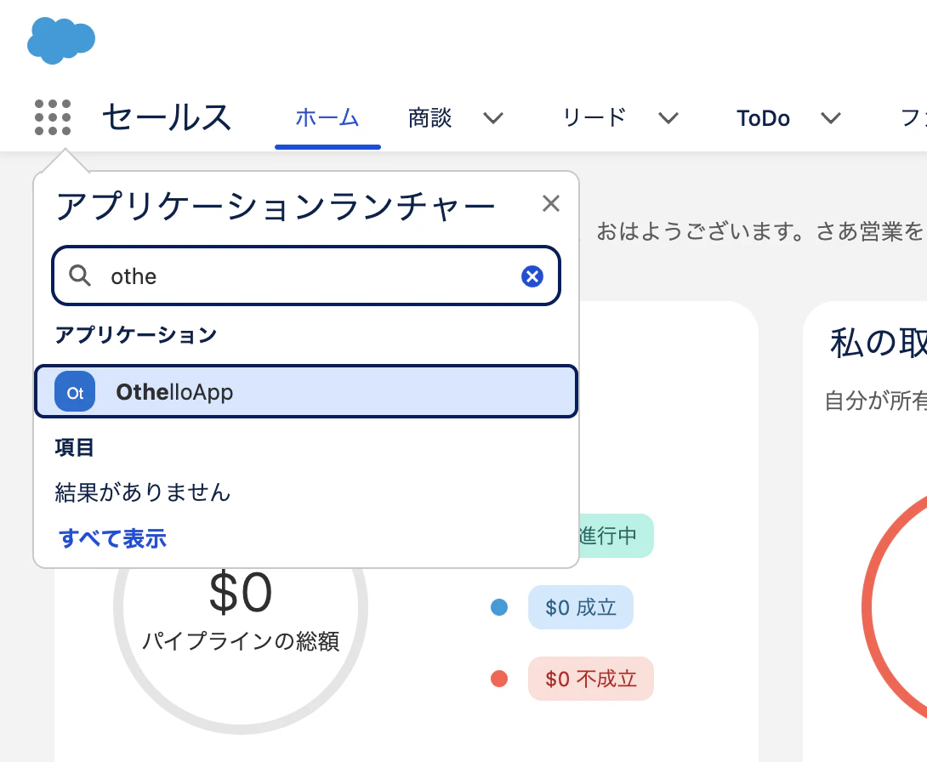
Task: Open the OthelloApp application result
Action: point(305,391)
